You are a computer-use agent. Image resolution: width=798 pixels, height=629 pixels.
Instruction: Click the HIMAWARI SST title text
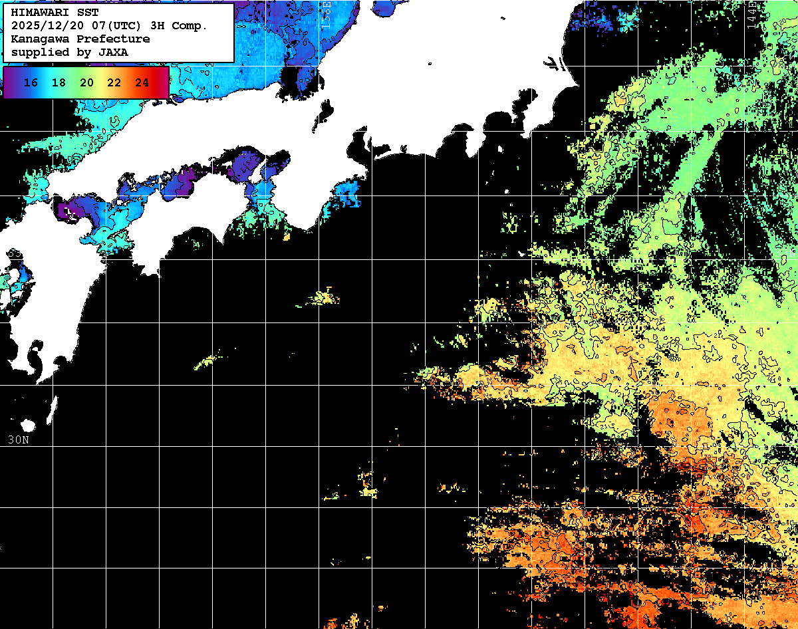pos(54,13)
